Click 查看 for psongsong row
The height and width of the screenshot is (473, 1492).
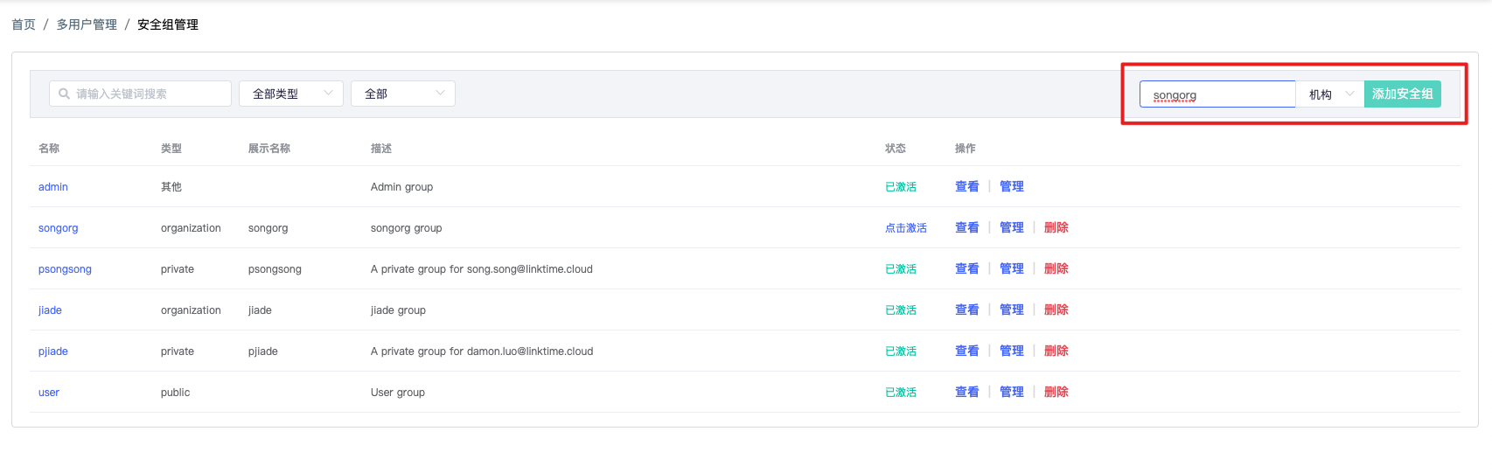click(967, 268)
